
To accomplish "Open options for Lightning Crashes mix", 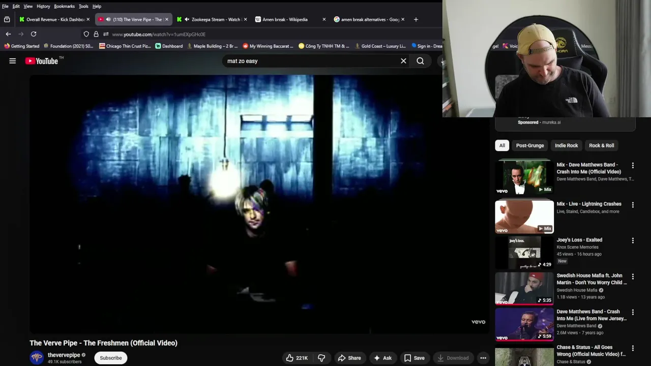I will 633,205.
